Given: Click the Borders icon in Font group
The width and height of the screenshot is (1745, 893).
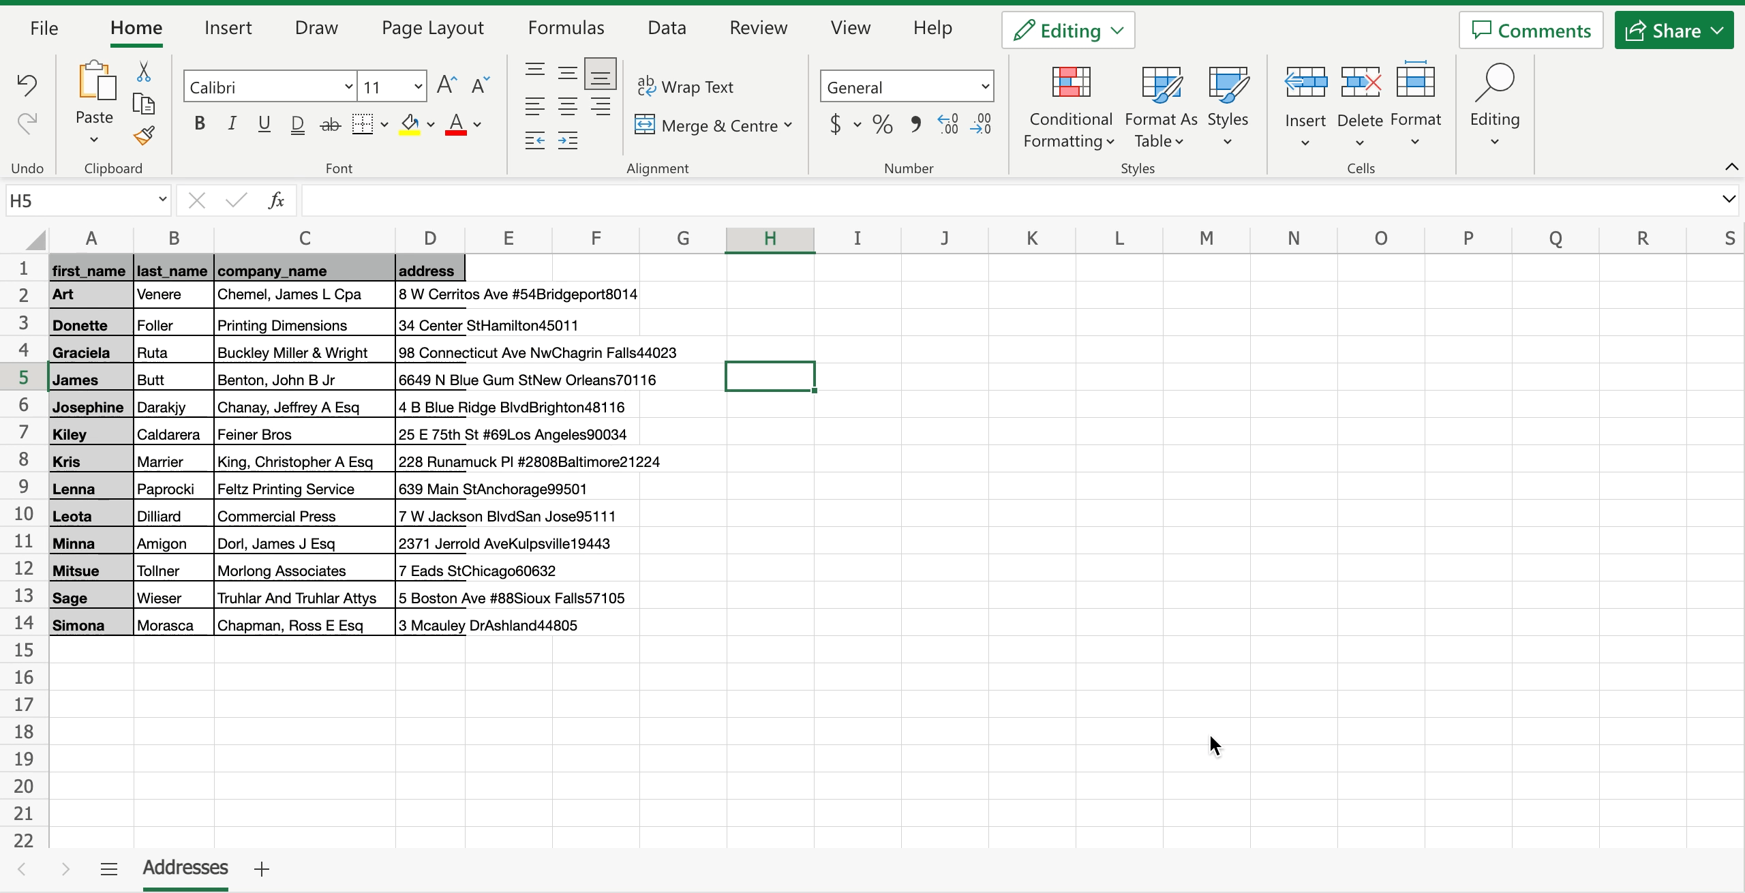Looking at the screenshot, I should tap(361, 123).
